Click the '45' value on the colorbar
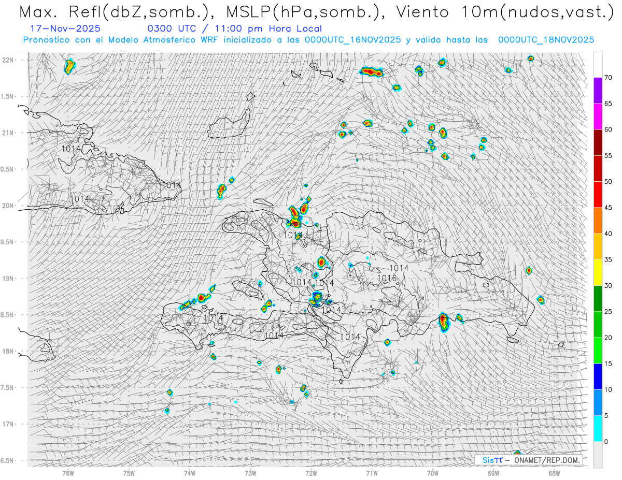This screenshot has width=622, height=480. click(608, 208)
